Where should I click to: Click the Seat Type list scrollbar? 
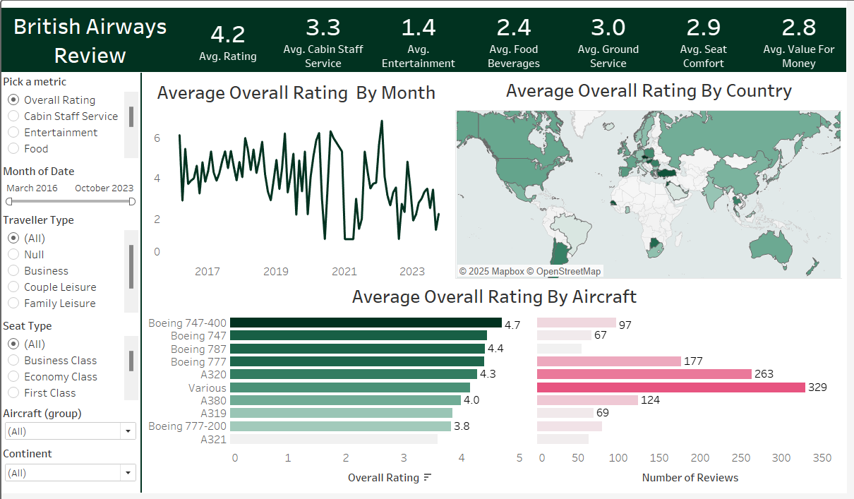pos(131,361)
